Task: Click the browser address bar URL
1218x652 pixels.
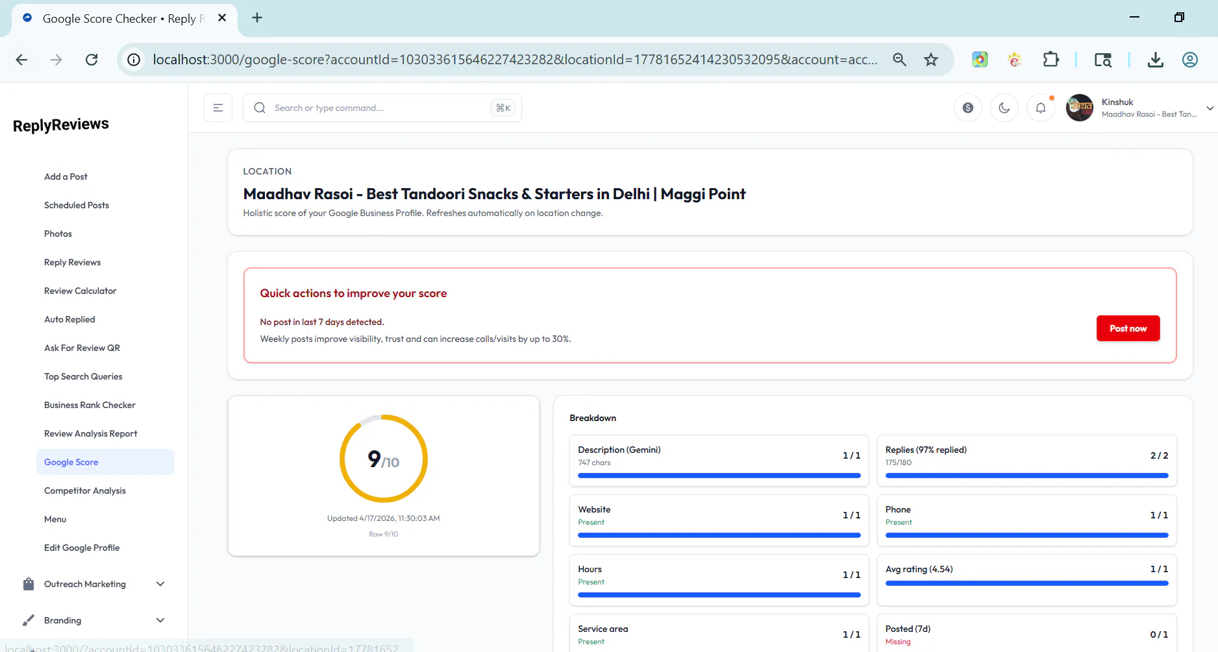Action: (x=515, y=60)
